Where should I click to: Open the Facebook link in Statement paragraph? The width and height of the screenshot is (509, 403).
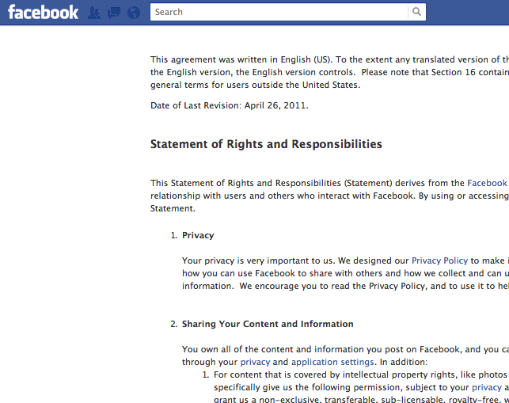[487, 183]
